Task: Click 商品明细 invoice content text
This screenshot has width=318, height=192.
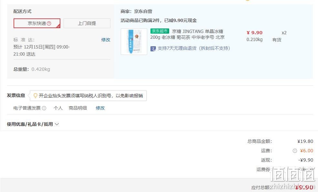Action: 78,108
